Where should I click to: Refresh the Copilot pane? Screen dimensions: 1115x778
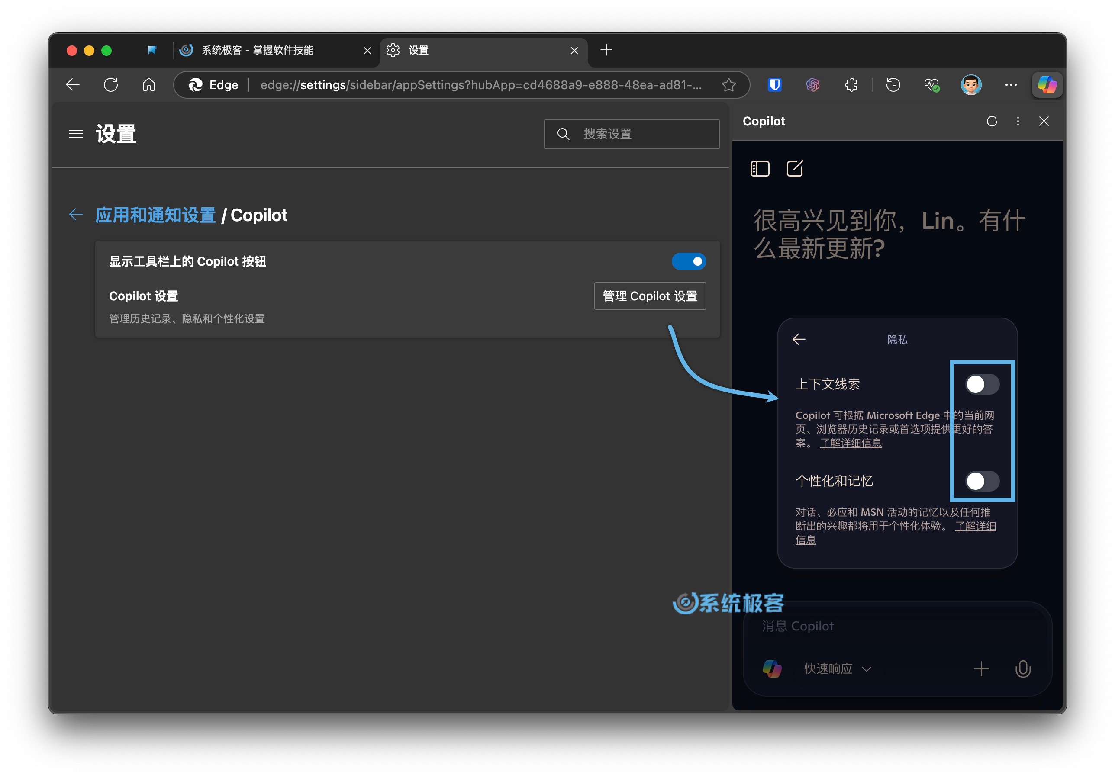pos(992,121)
